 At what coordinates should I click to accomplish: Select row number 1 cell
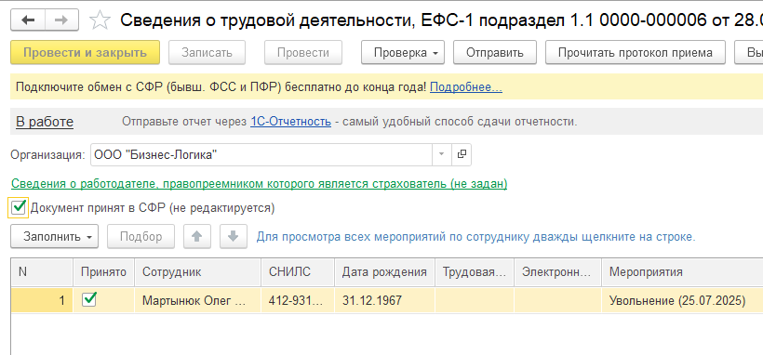point(42,300)
